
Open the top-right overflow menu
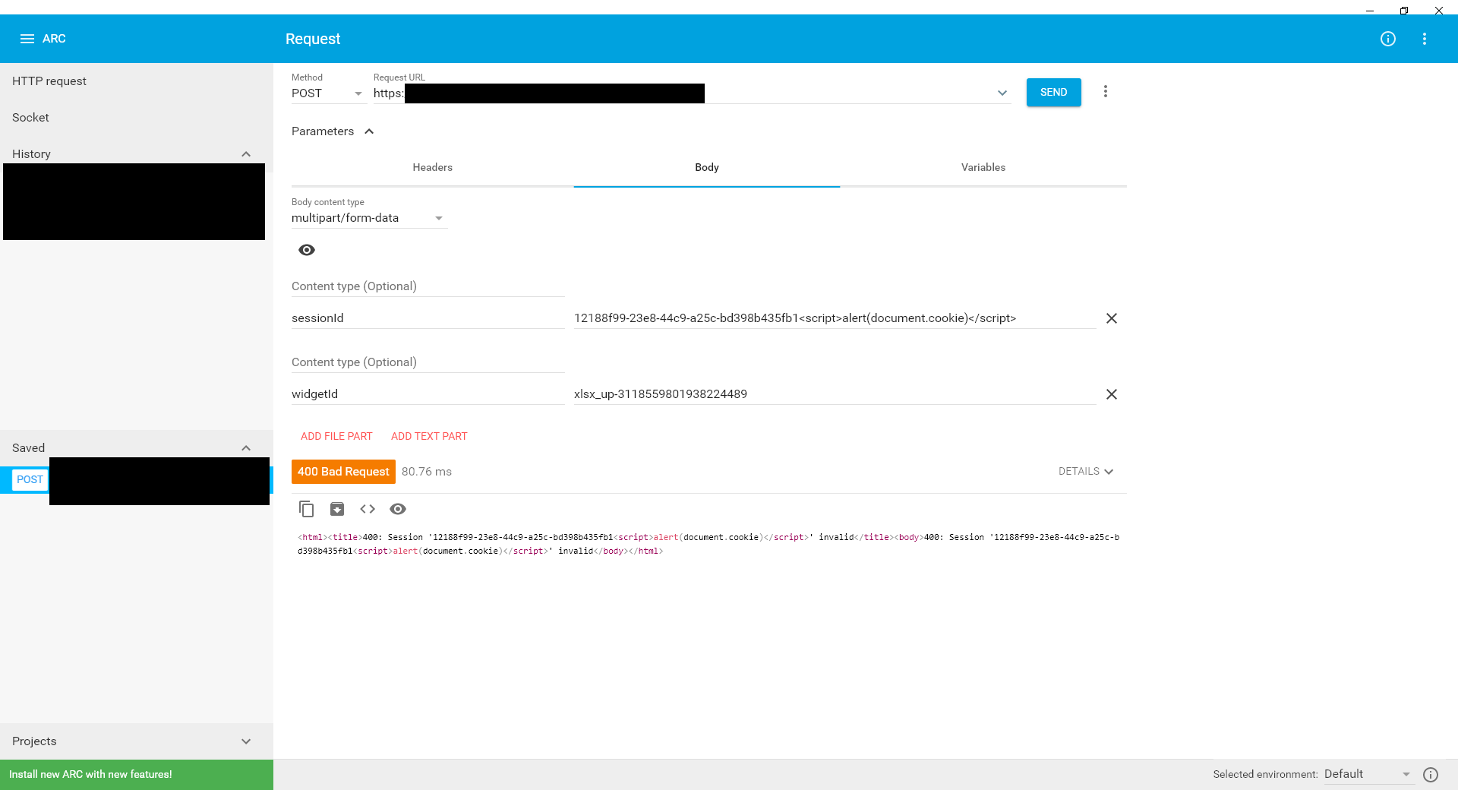click(1426, 39)
